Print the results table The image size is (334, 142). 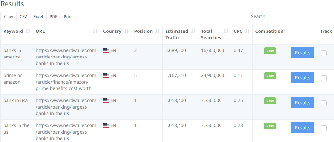(68, 17)
